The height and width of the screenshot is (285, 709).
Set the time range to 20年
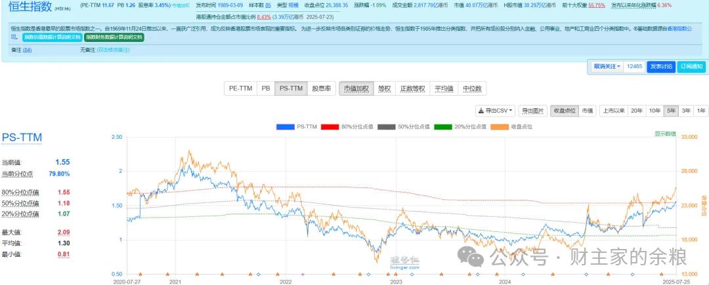point(636,111)
